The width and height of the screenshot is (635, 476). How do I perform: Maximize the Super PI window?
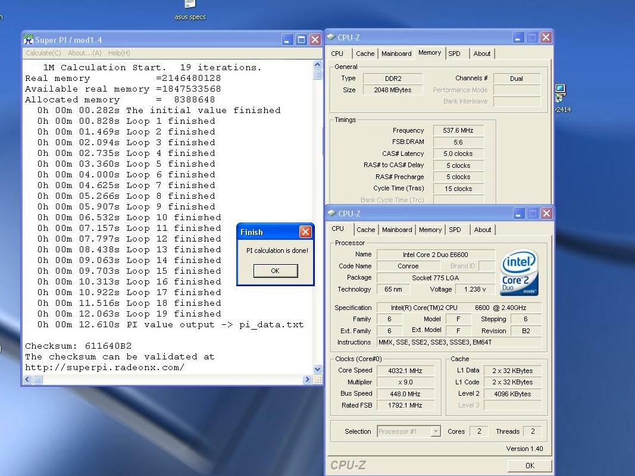coord(301,40)
